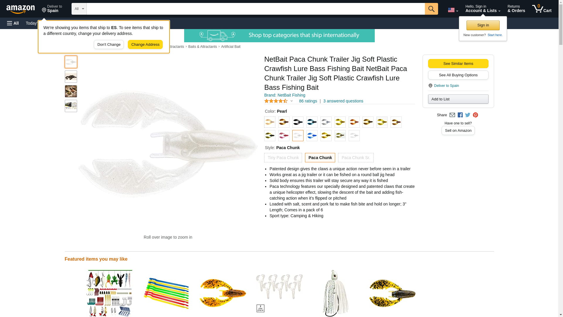The image size is (563, 317).
Task: Open the country flag language dropdown
Action: pyautogui.click(x=453, y=10)
